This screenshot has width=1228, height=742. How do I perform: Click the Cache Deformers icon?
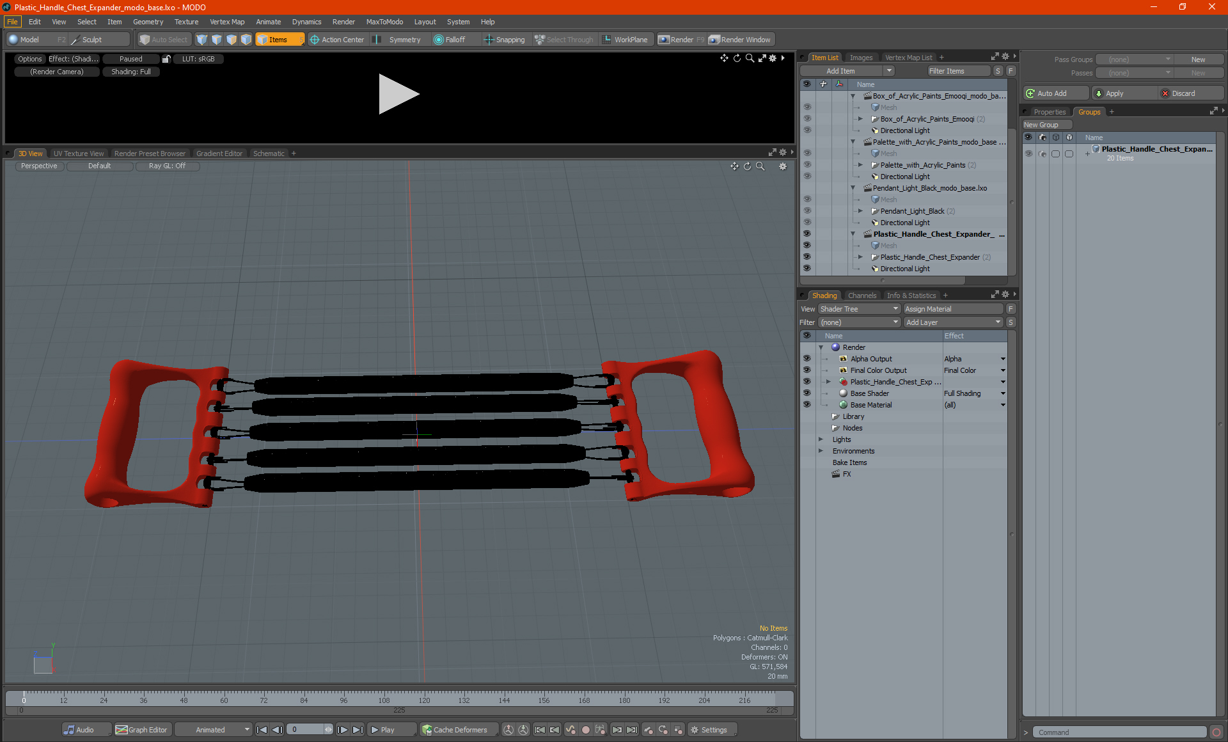coord(427,730)
